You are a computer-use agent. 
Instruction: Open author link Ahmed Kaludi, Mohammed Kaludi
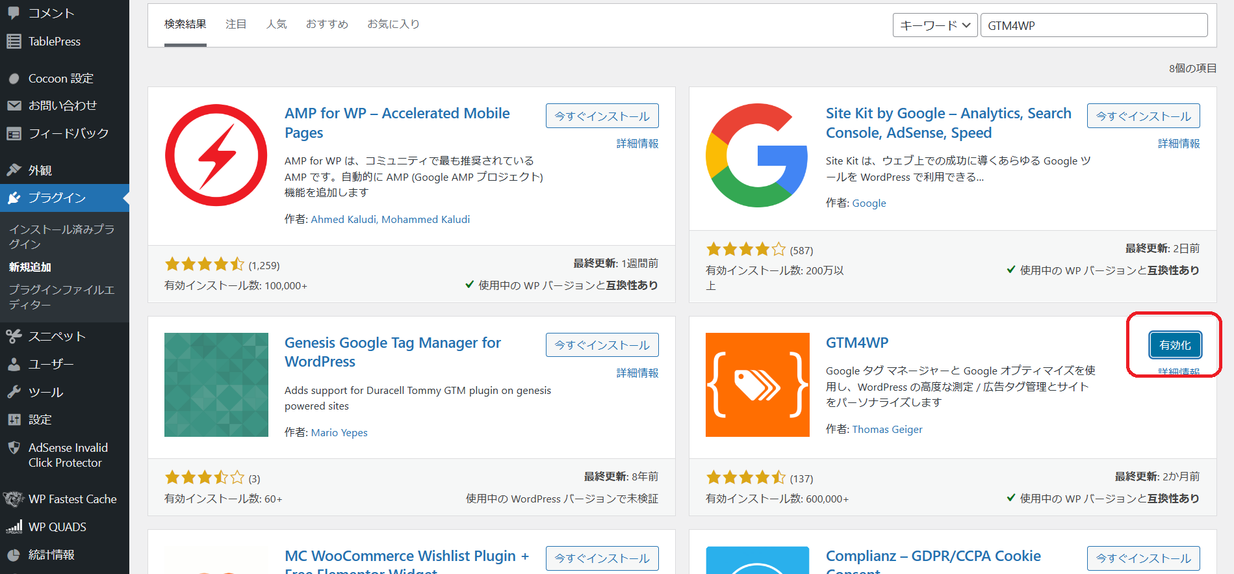click(x=391, y=220)
